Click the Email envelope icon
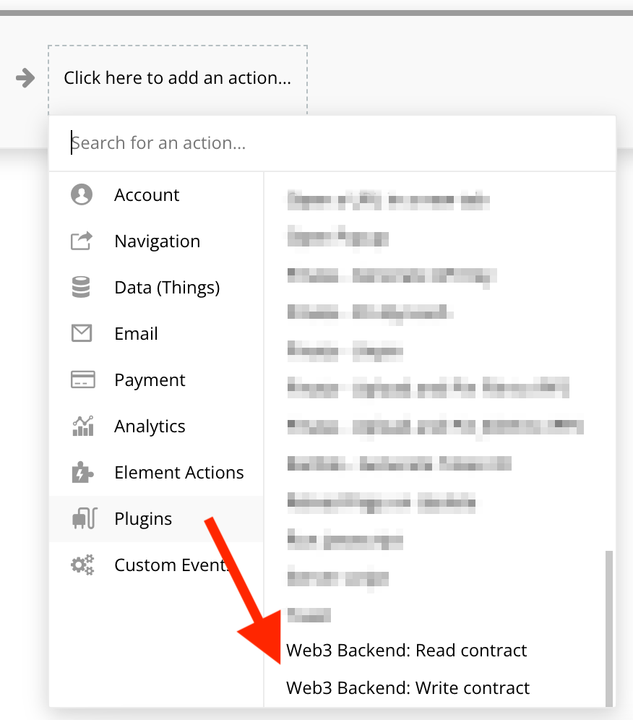Image resolution: width=633 pixels, height=720 pixels. [x=82, y=333]
